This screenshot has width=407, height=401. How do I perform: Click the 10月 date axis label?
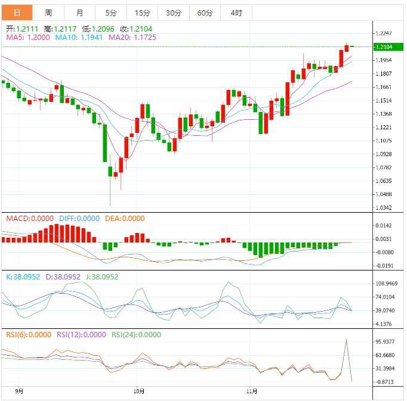[138, 391]
